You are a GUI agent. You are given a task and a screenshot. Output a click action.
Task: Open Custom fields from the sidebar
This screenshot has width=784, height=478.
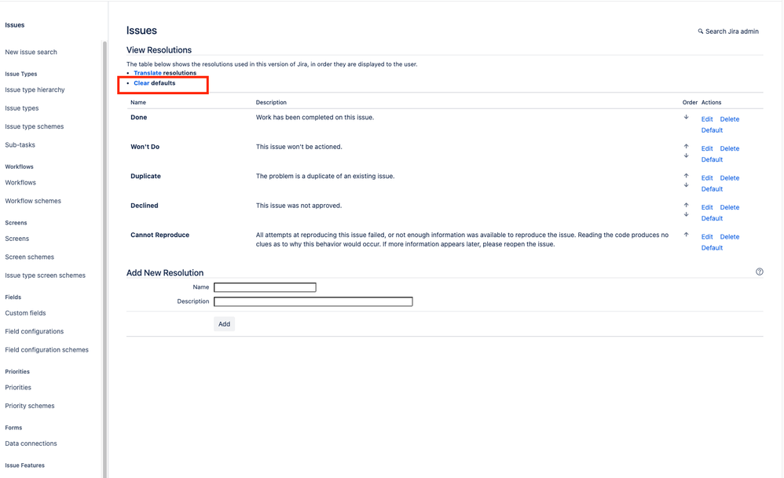pos(26,312)
